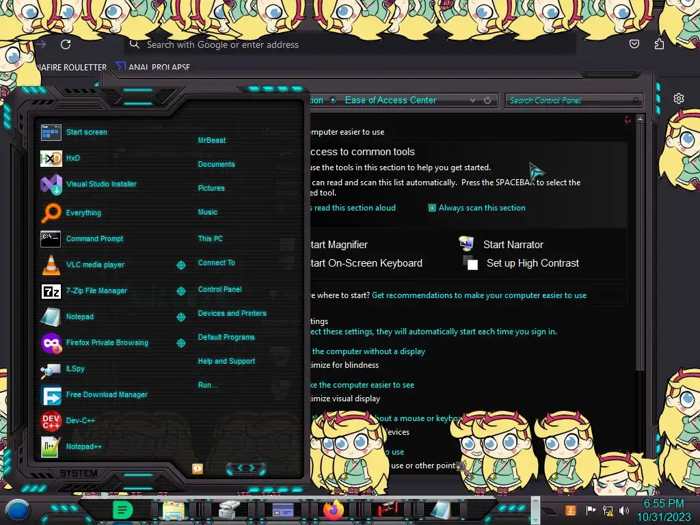Click the Start Narrator link
The height and width of the screenshot is (525, 700).
click(x=513, y=245)
